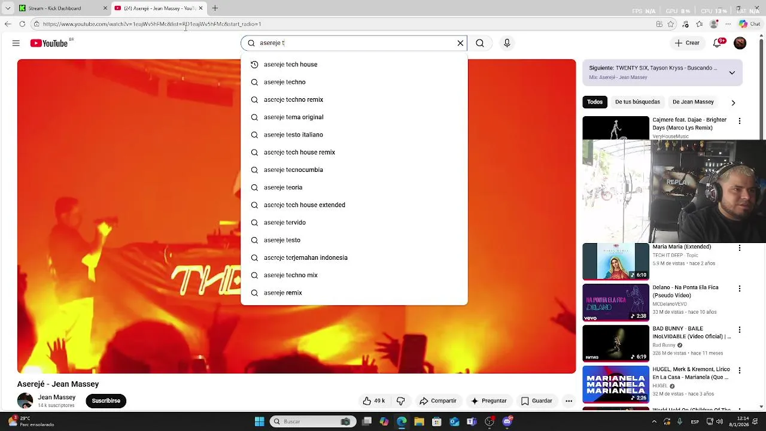
Task: Open more actions ellipsis below the video
Action: pyautogui.click(x=569, y=401)
